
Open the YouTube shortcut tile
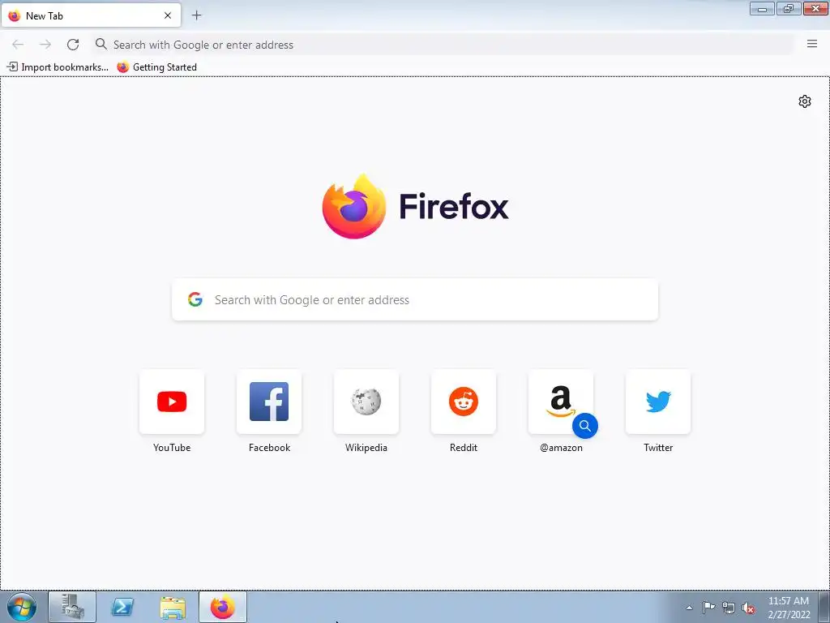172,402
